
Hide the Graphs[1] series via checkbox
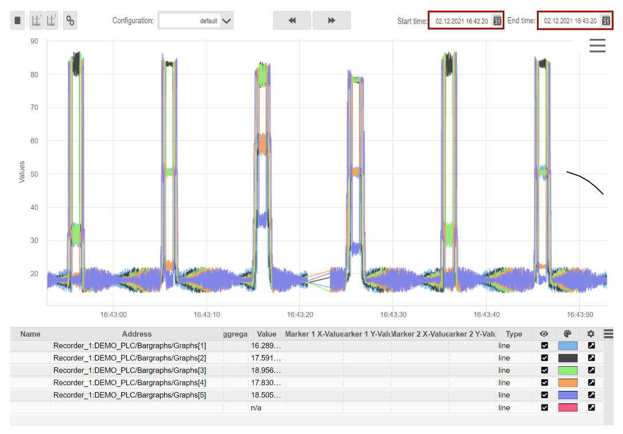pyautogui.click(x=545, y=346)
